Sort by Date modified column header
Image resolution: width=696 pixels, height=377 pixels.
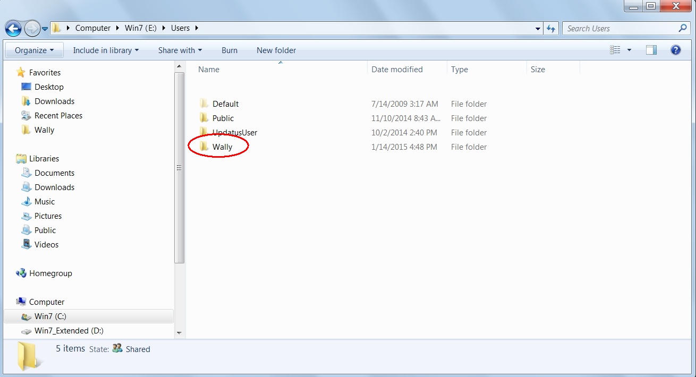(x=397, y=70)
